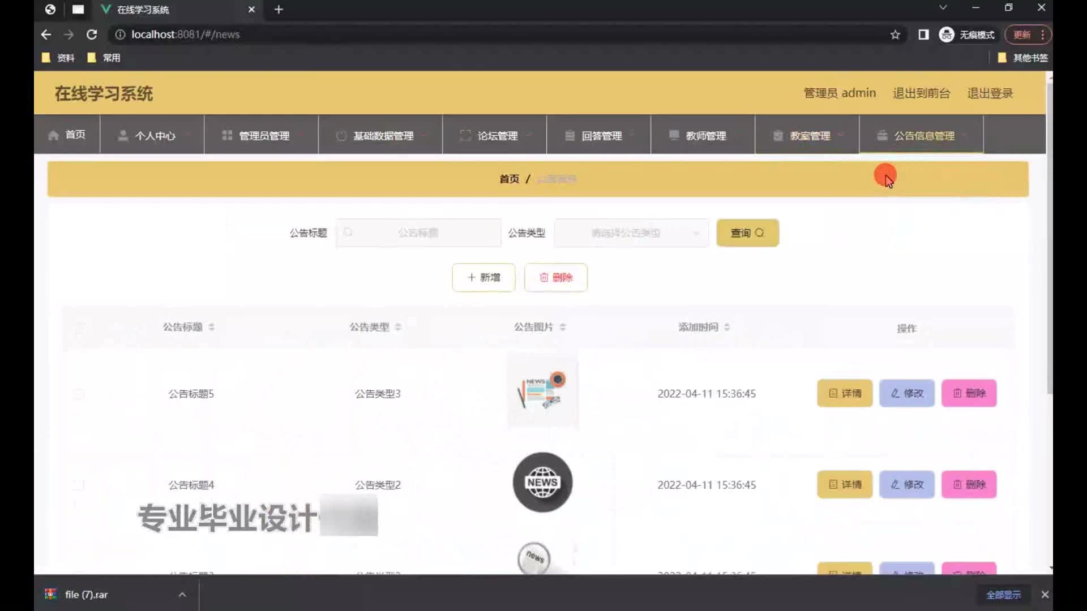Click the grid icon beside 管理员管理

click(227, 135)
